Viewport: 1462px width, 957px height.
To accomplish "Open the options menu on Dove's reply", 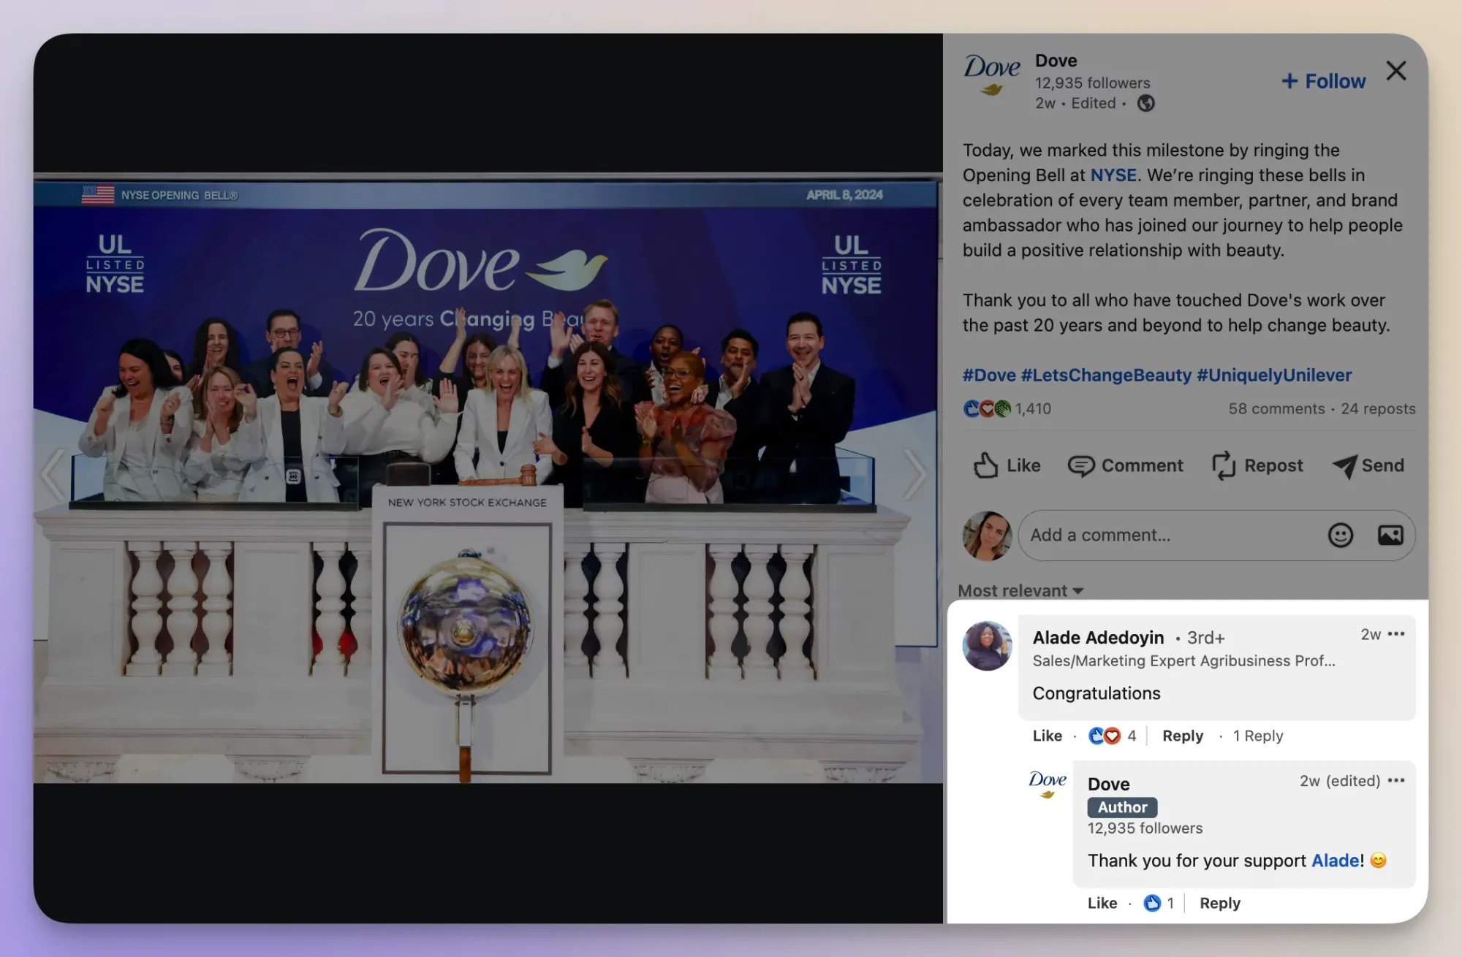I will click(x=1396, y=780).
